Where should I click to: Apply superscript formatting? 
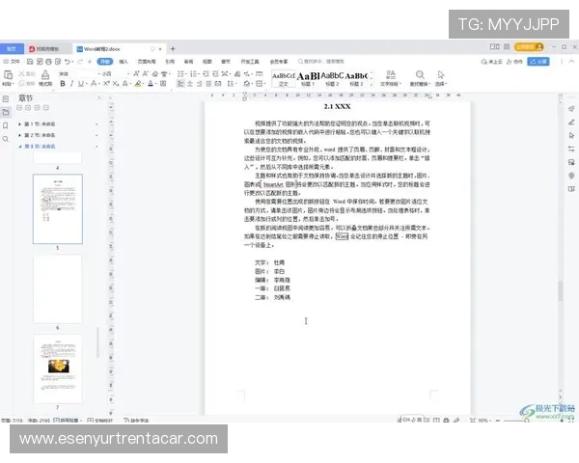(106, 84)
